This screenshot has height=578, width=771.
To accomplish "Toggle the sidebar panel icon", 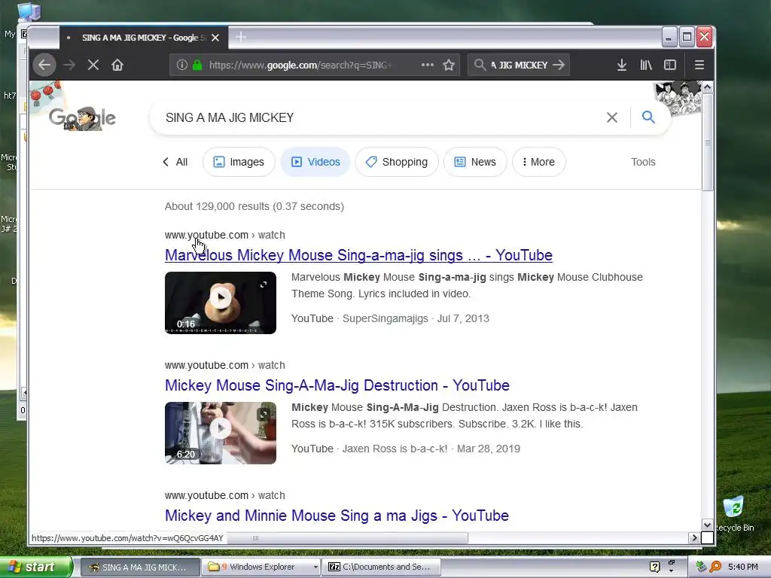I will tap(669, 65).
